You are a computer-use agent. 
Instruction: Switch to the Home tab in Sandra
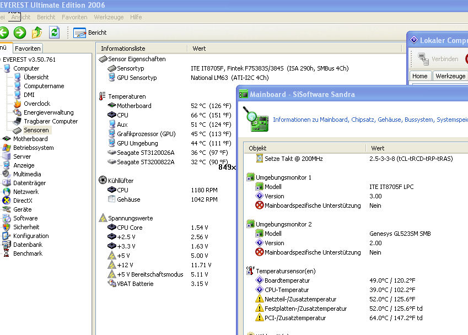420,76
